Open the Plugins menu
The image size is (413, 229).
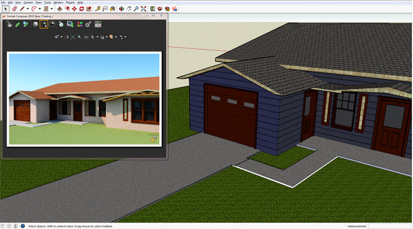pos(70,3)
